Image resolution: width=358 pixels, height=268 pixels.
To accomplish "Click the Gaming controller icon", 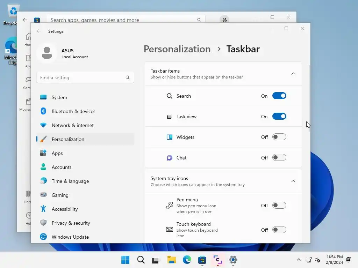I will pos(43,195).
